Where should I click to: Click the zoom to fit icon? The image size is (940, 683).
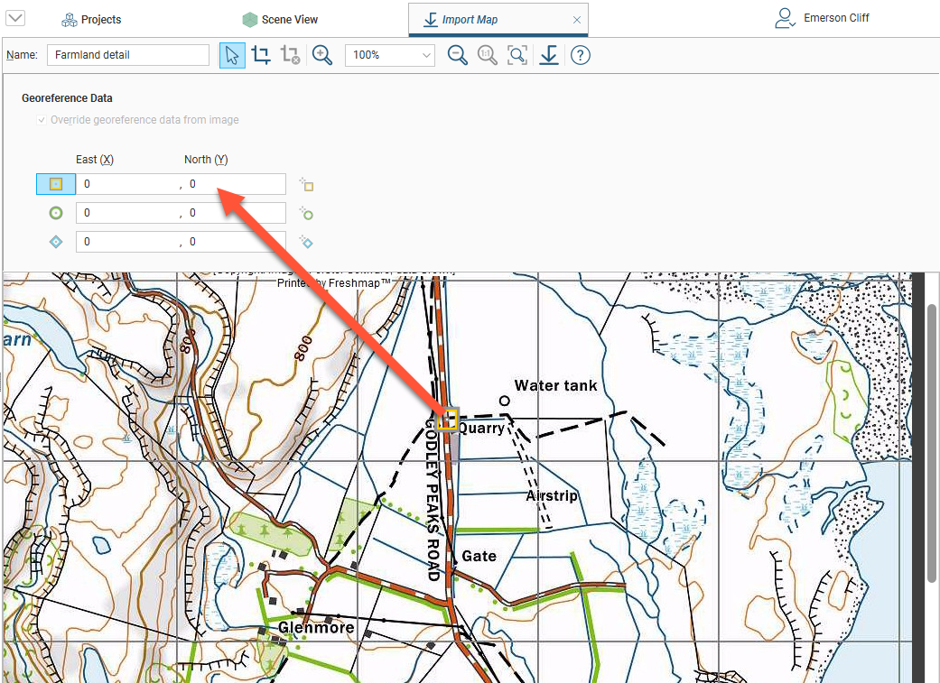[517, 55]
